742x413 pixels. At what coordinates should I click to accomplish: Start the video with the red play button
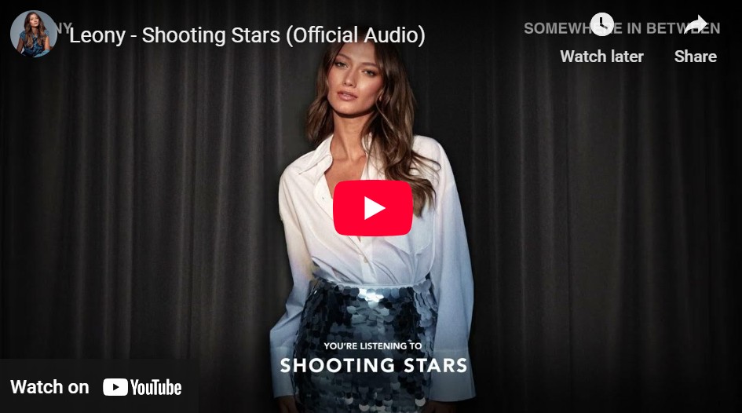(373, 208)
